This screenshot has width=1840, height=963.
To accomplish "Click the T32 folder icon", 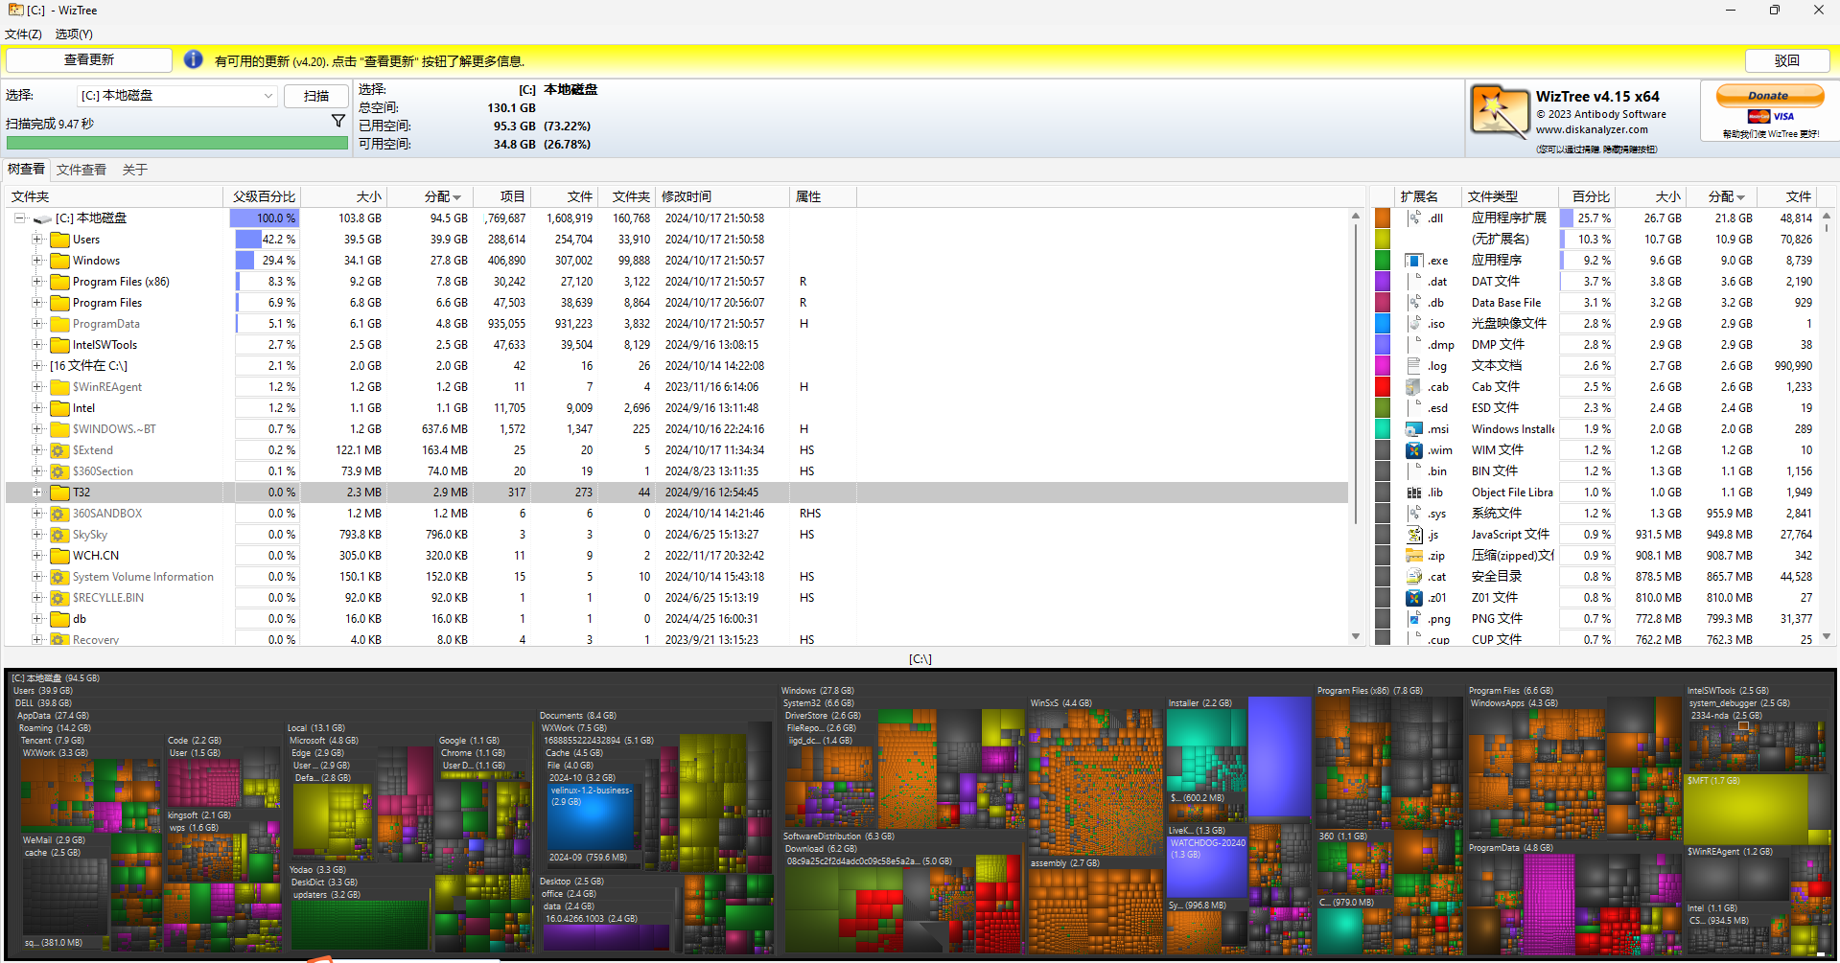I will (59, 493).
